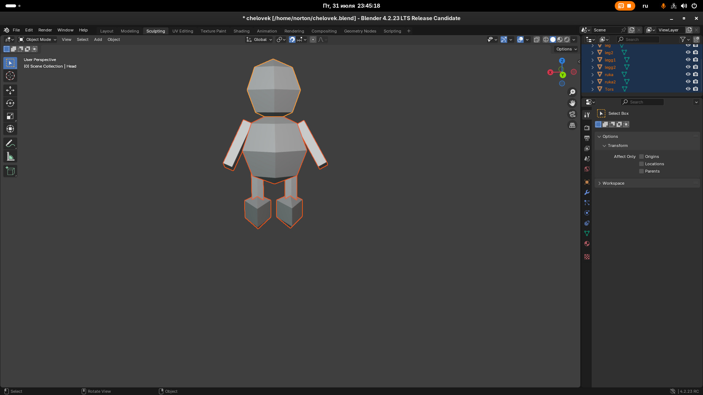703x395 pixels.
Task: Activate the Rotate tool
Action: [x=10, y=103]
